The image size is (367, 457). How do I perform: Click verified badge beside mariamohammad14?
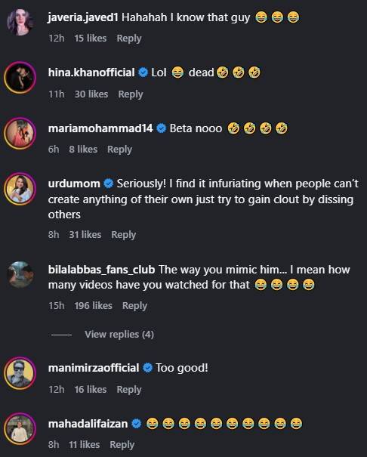[x=162, y=128]
